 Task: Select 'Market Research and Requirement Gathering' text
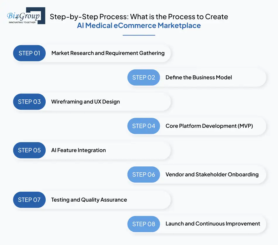(x=108, y=53)
